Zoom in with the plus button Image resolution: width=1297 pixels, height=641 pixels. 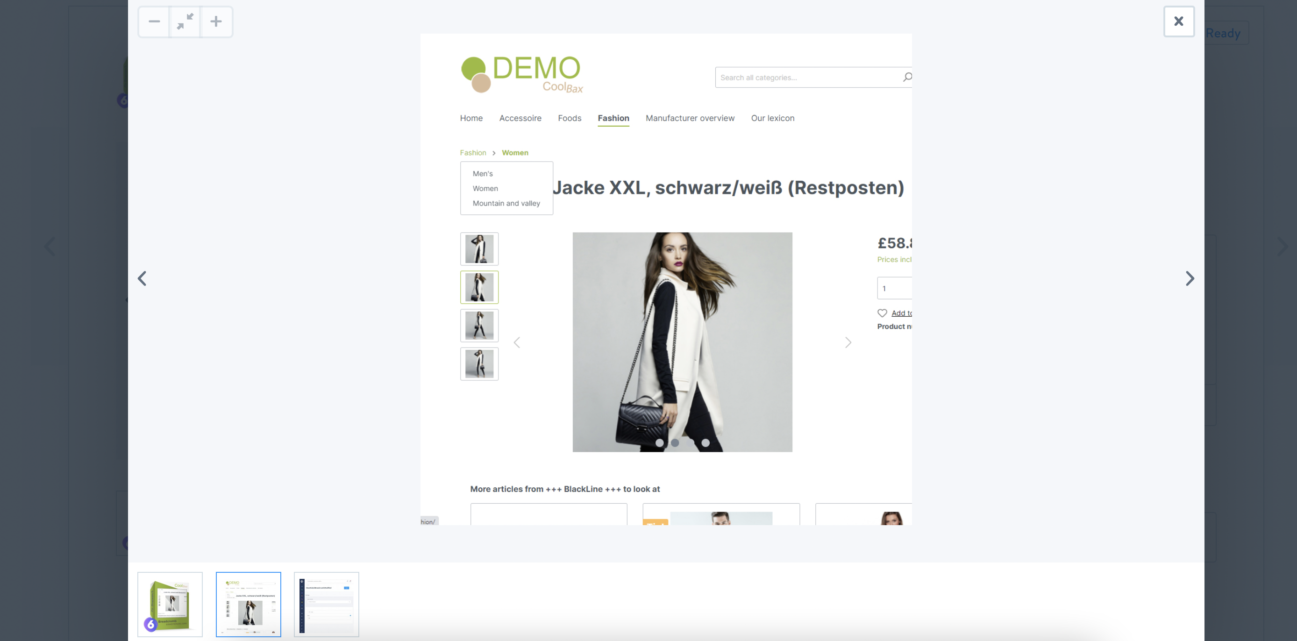pyautogui.click(x=216, y=21)
